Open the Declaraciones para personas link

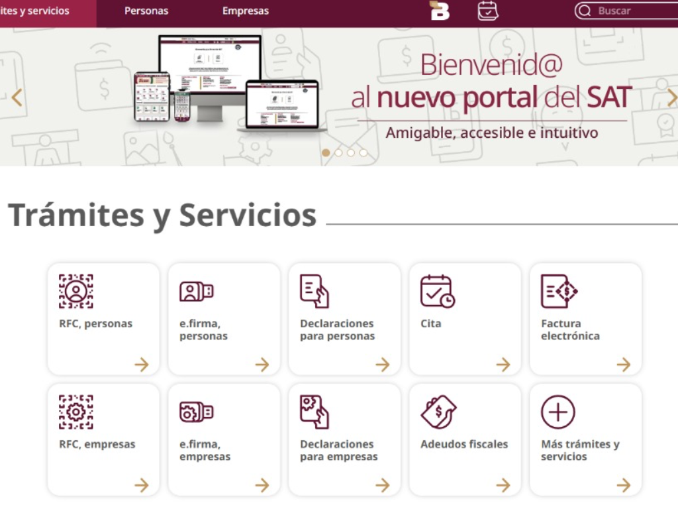pyautogui.click(x=337, y=330)
